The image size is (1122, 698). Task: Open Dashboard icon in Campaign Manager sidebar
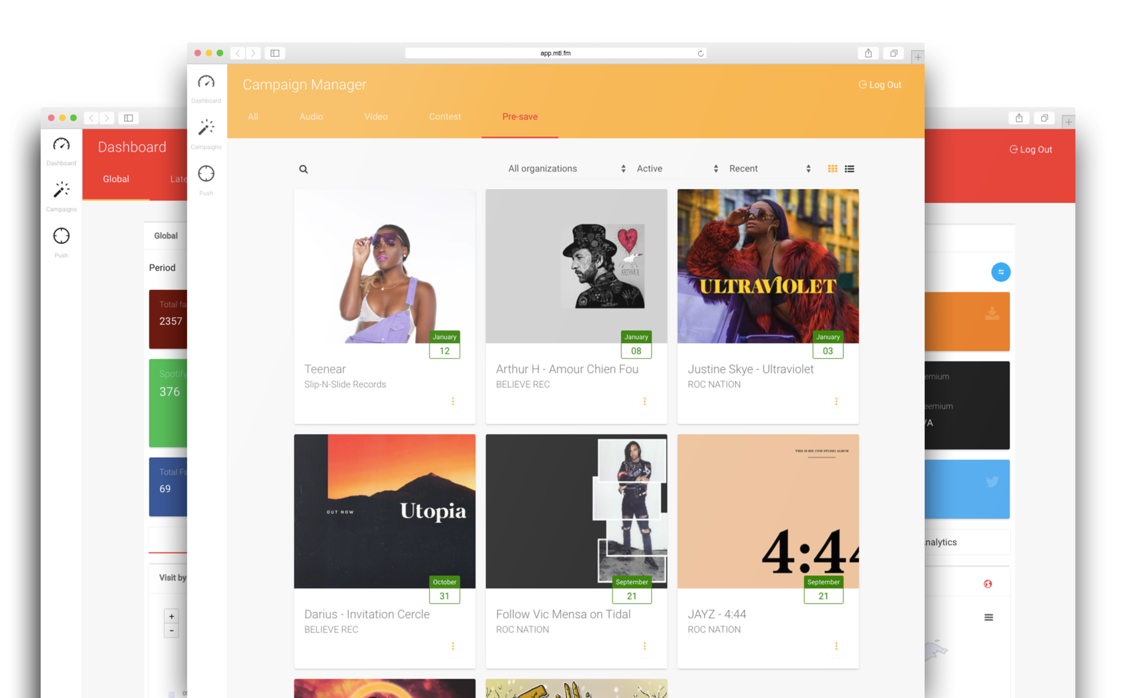click(x=206, y=82)
